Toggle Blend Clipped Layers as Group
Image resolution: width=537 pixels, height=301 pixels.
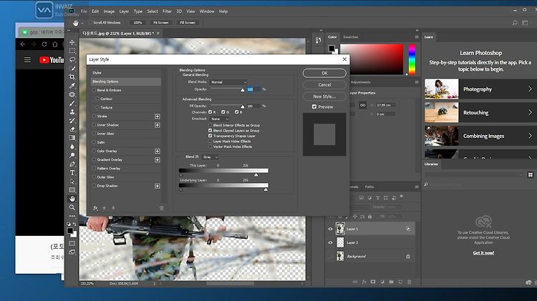[x=211, y=130]
